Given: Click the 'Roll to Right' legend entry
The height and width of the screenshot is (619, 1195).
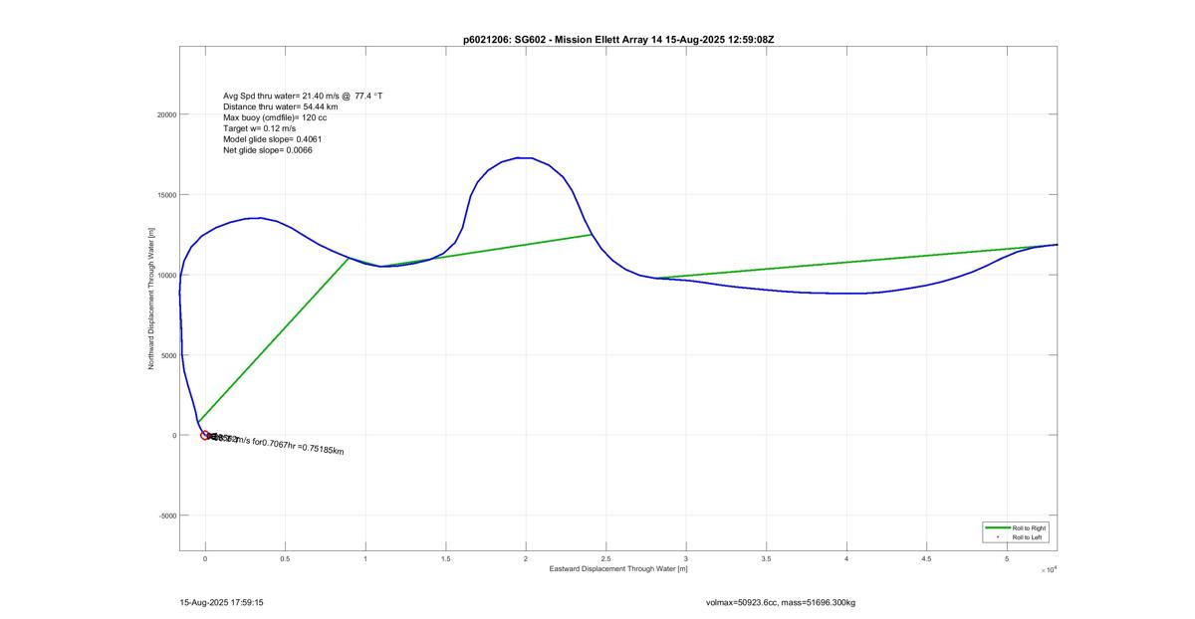Looking at the screenshot, I should [1029, 527].
